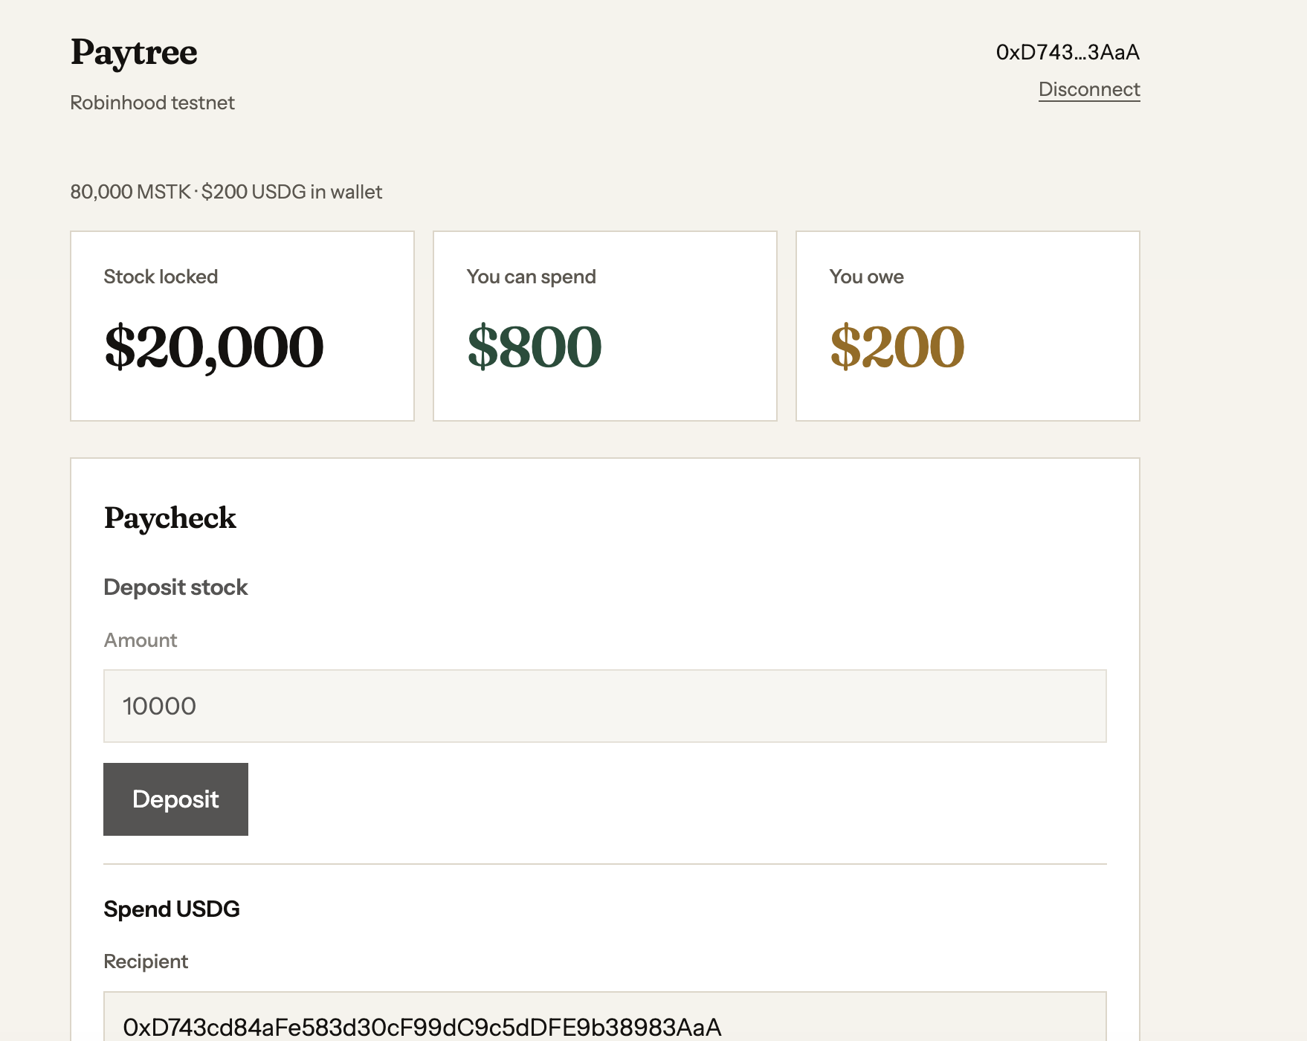Click the Paycheck section heading
This screenshot has width=1307, height=1041.
click(x=170, y=518)
